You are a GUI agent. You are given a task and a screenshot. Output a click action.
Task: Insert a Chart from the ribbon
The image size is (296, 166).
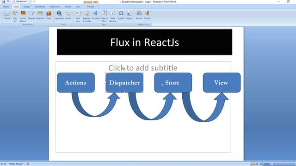[49, 15]
